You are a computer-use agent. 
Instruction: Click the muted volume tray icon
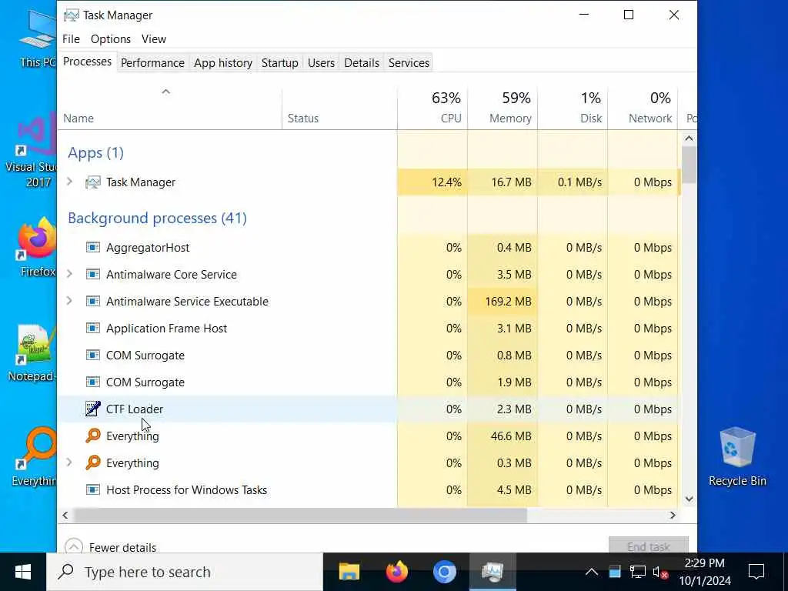pos(659,572)
